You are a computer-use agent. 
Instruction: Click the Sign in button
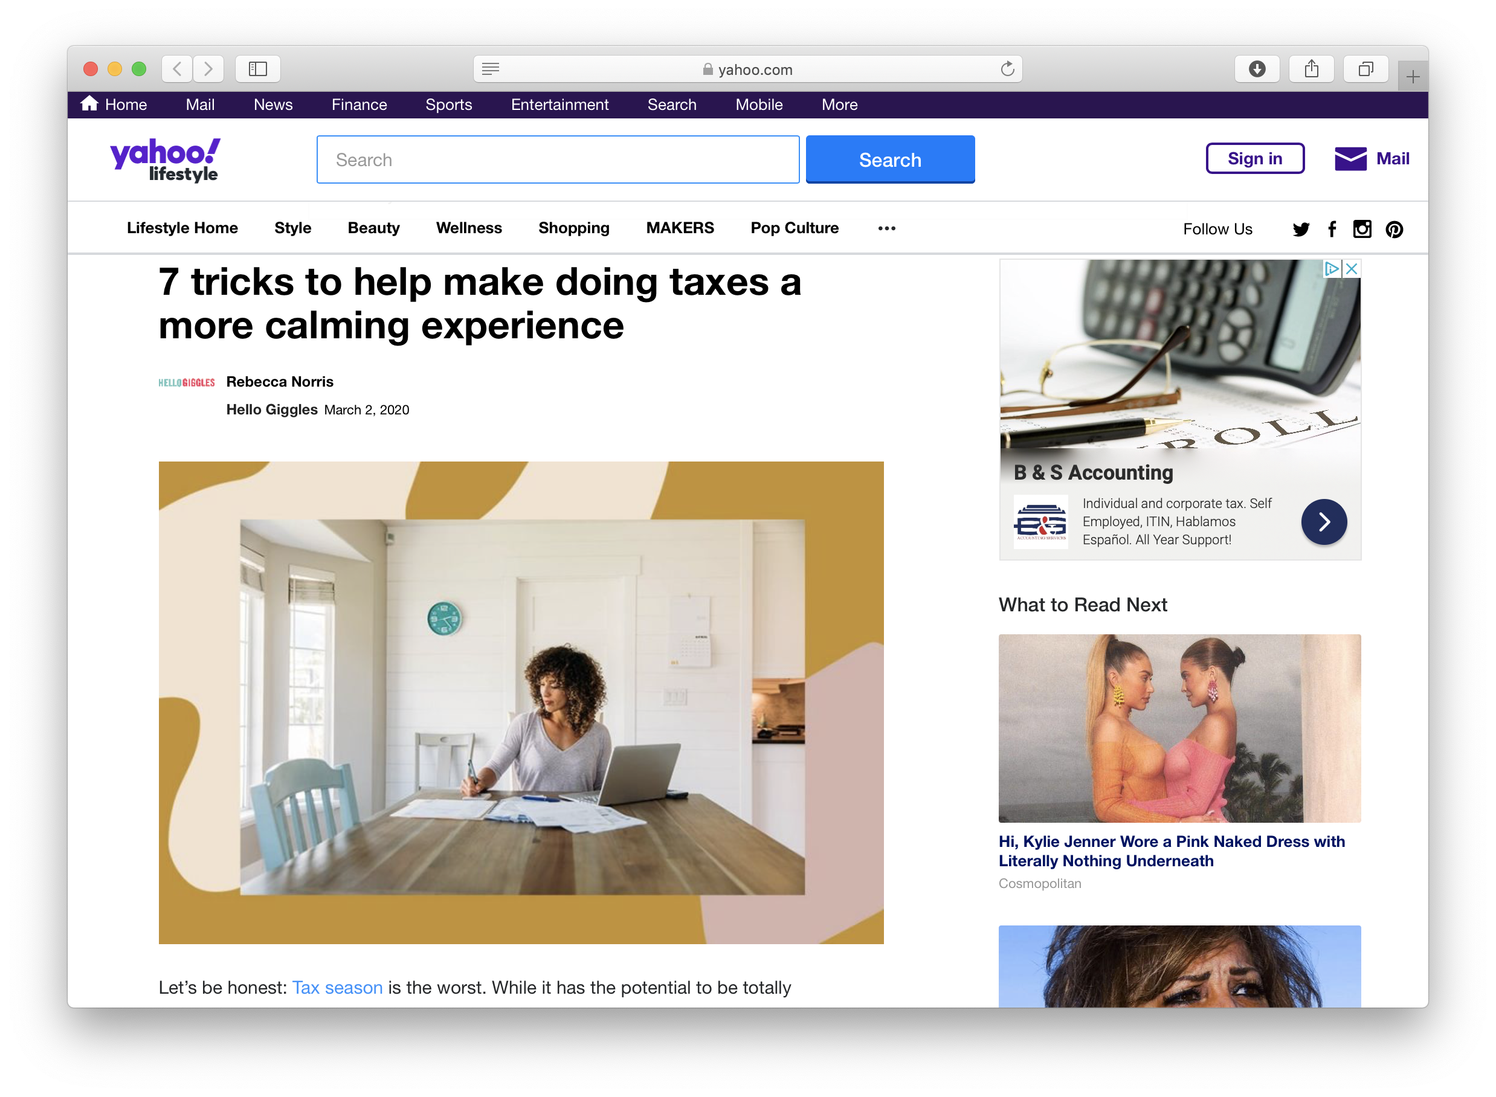point(1254,159)
